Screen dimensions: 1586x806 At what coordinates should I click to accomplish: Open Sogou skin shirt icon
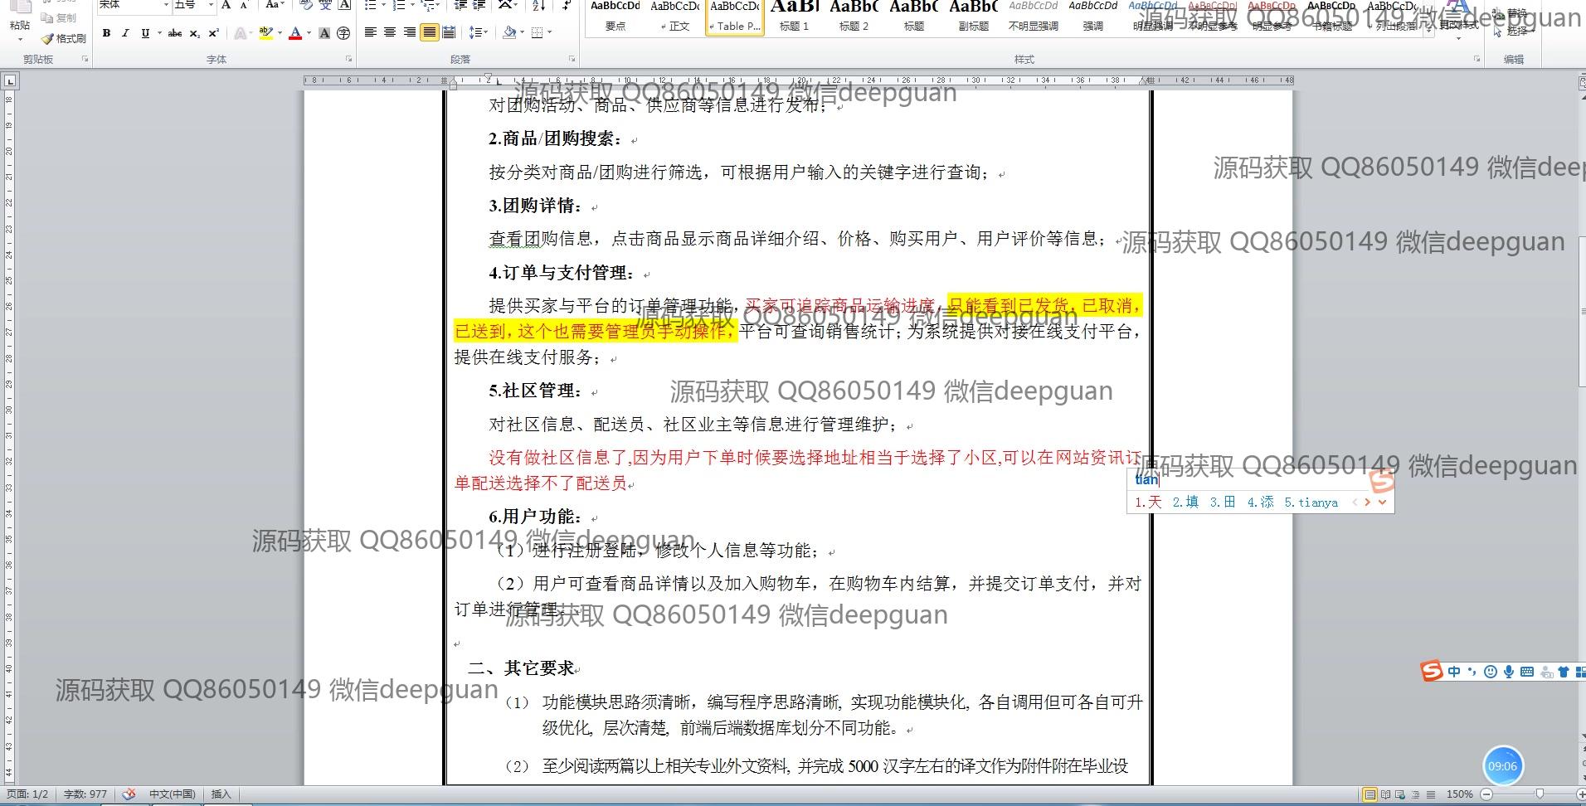(1564, 672)
